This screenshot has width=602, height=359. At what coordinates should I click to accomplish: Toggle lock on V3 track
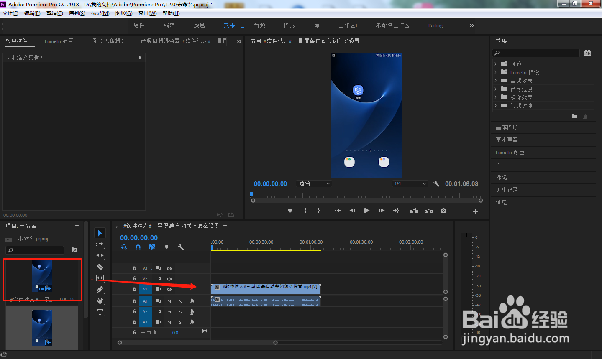click(134, 268)
